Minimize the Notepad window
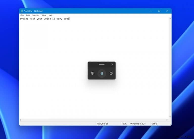This screenshot has width=194, height=139. 151,11
